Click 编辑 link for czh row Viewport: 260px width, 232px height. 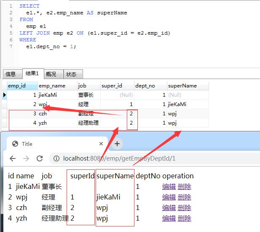pyautogui.click(x=169, y=208)
